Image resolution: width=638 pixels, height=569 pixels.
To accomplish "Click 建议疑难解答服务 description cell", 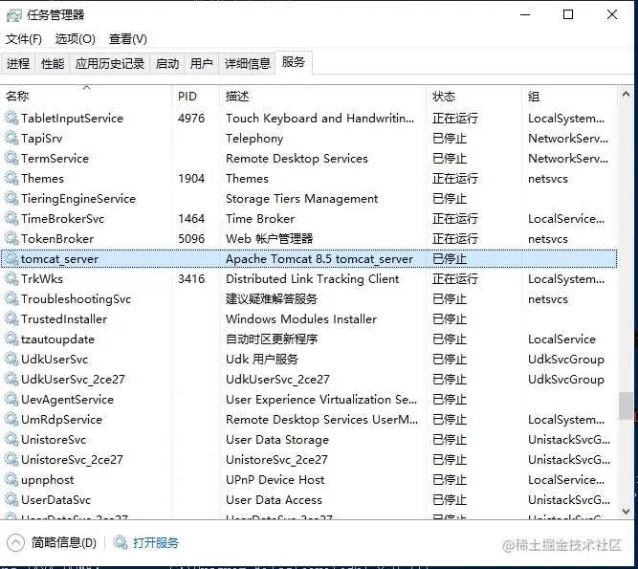I will (x=272, y=299).
